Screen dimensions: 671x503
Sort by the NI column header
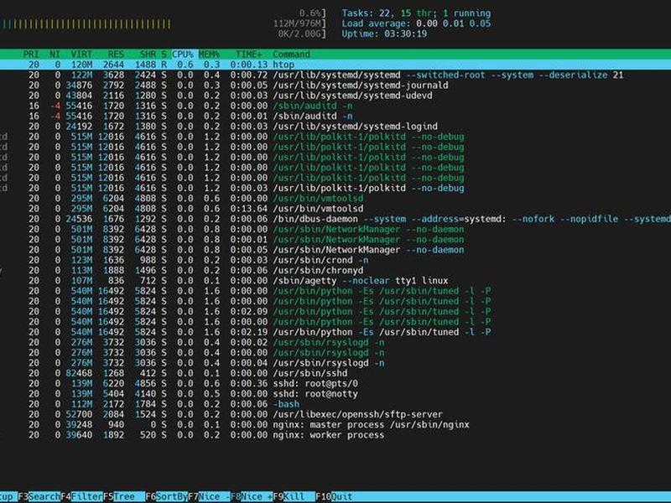coord(55,54)
